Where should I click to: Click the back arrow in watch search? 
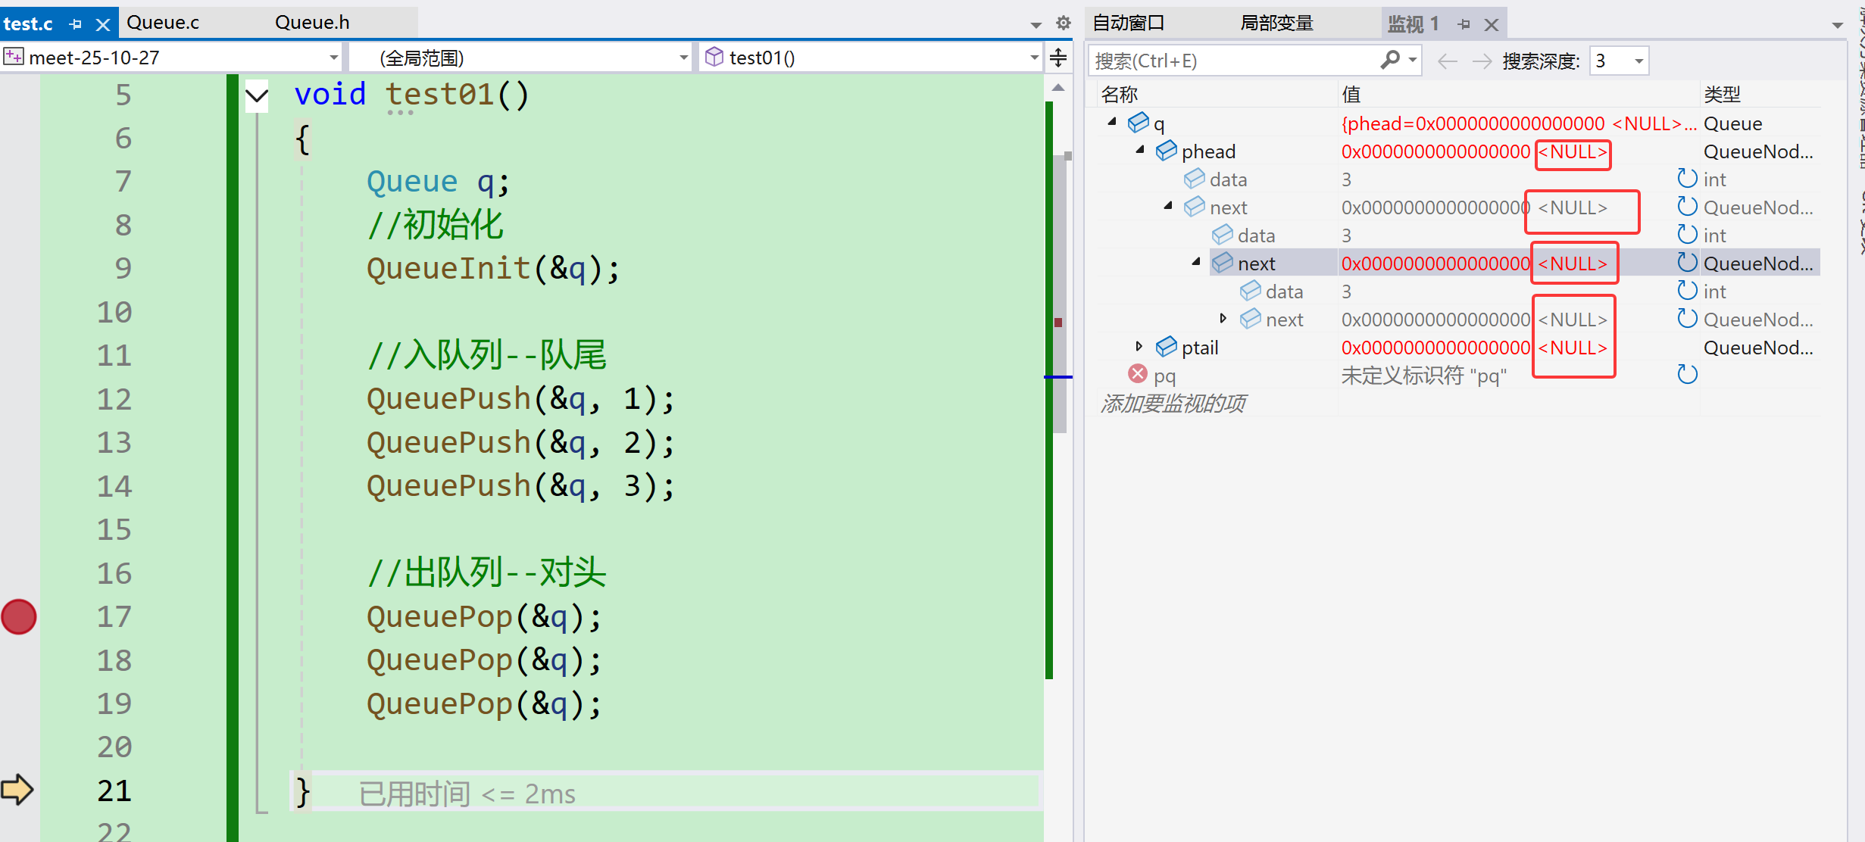[1447, 61]
